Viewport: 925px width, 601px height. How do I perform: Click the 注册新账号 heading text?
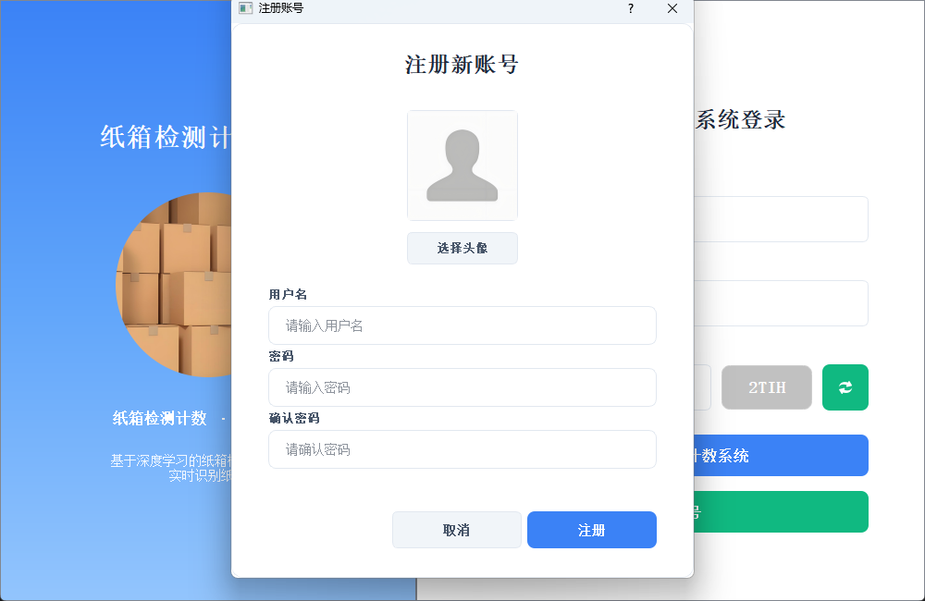click(462, 65)
